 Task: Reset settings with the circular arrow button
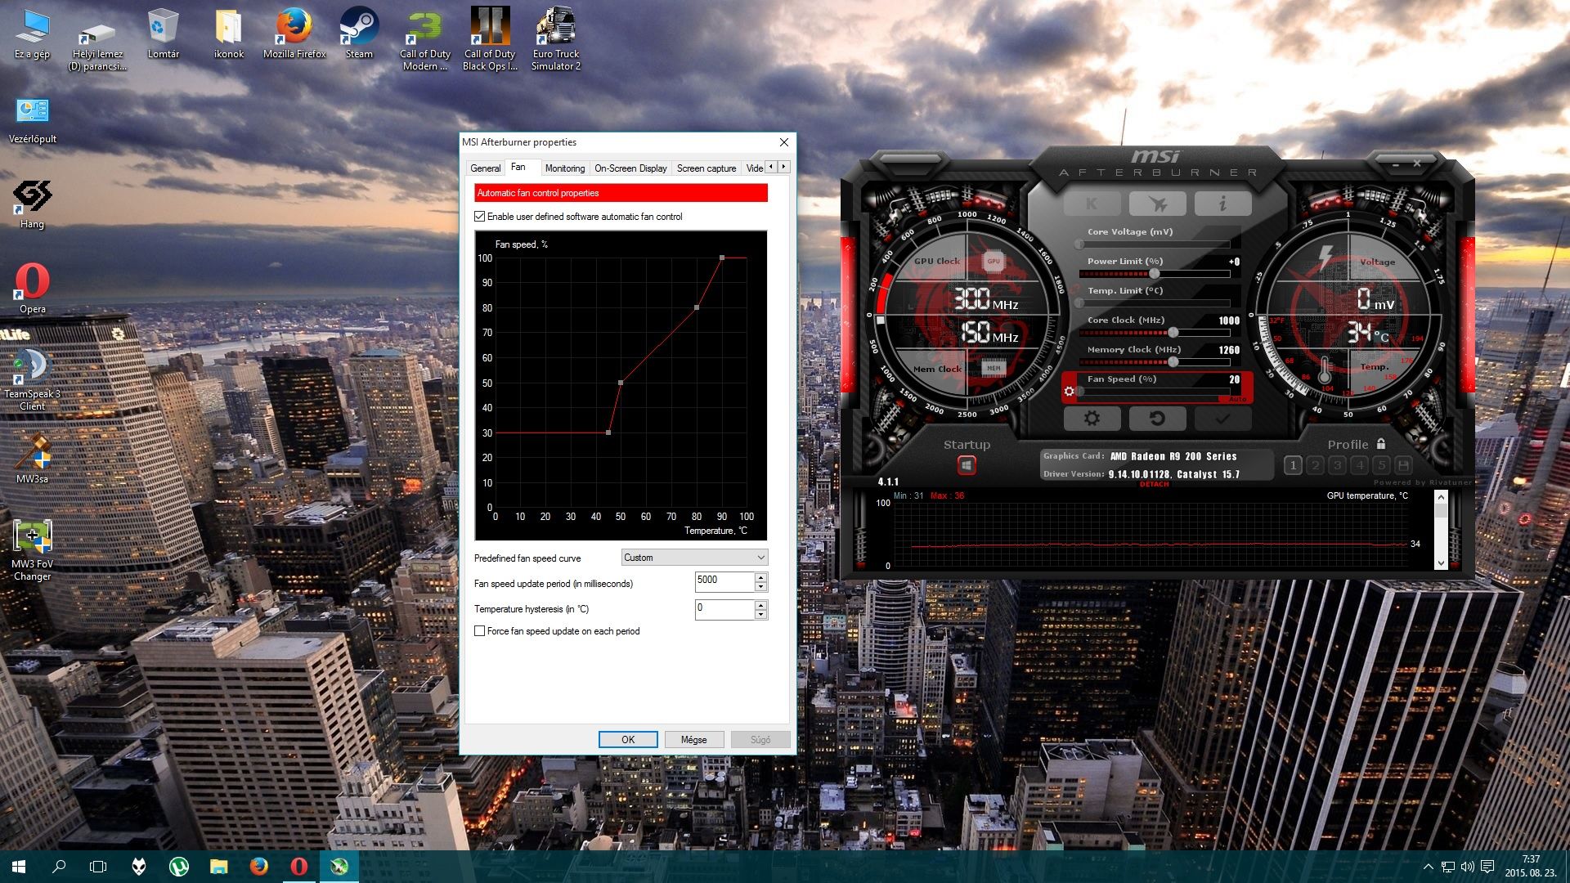[x=1157, y=419]
